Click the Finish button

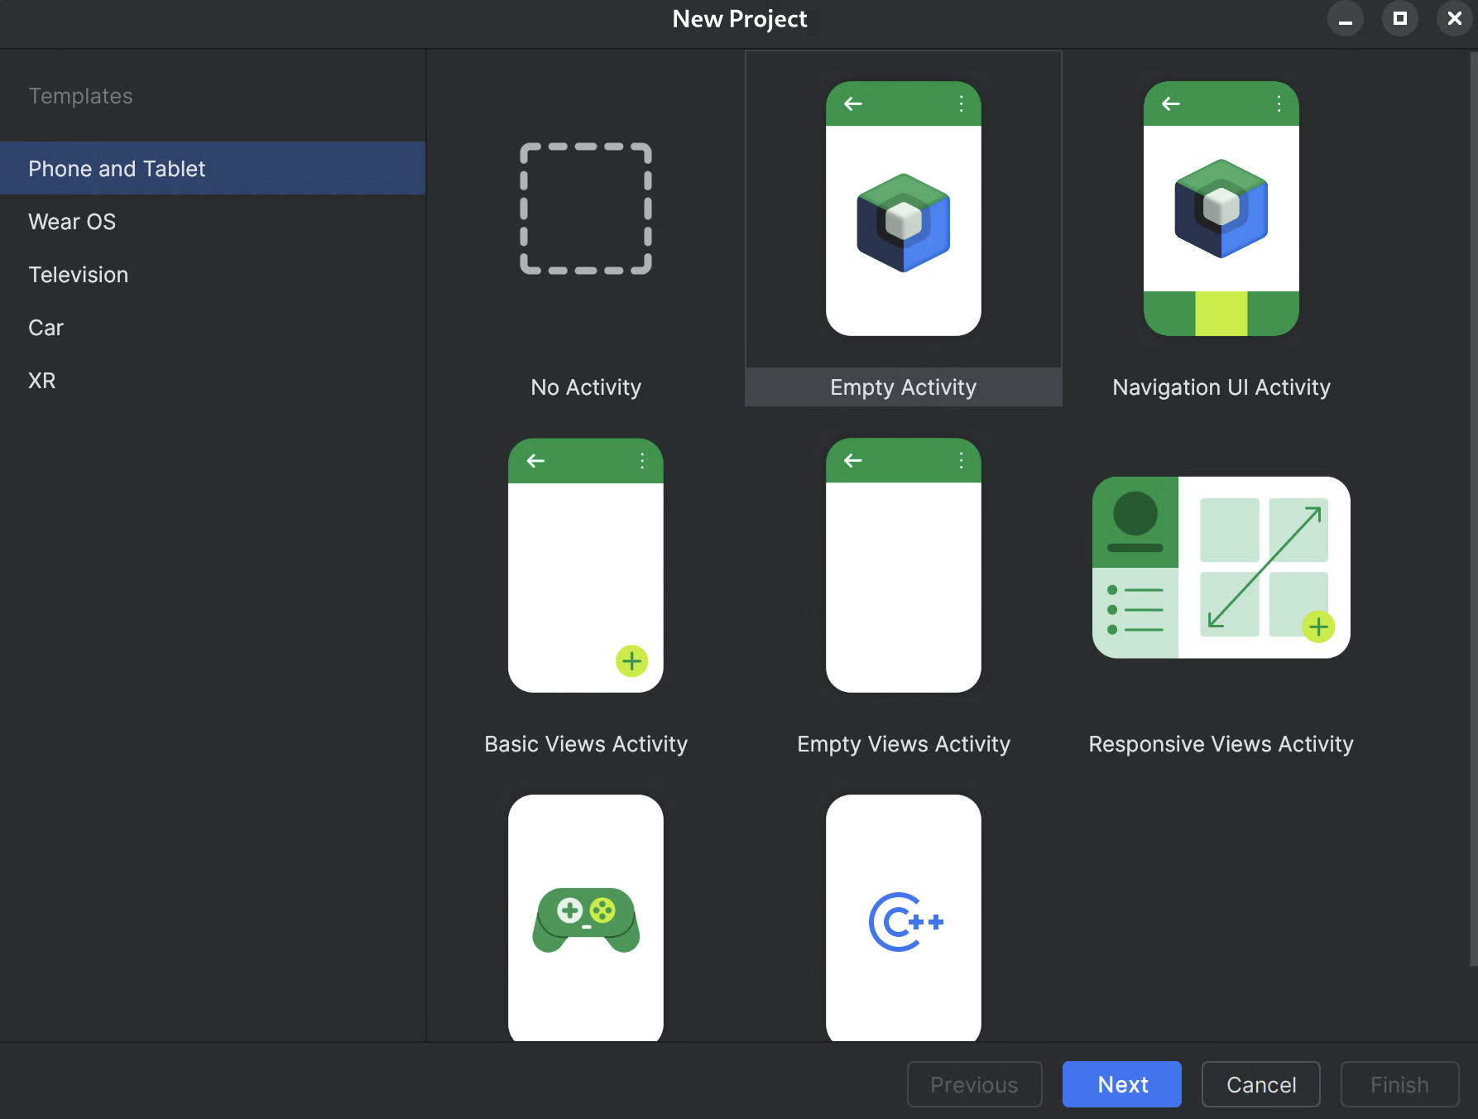(x=1399, y=1084)
